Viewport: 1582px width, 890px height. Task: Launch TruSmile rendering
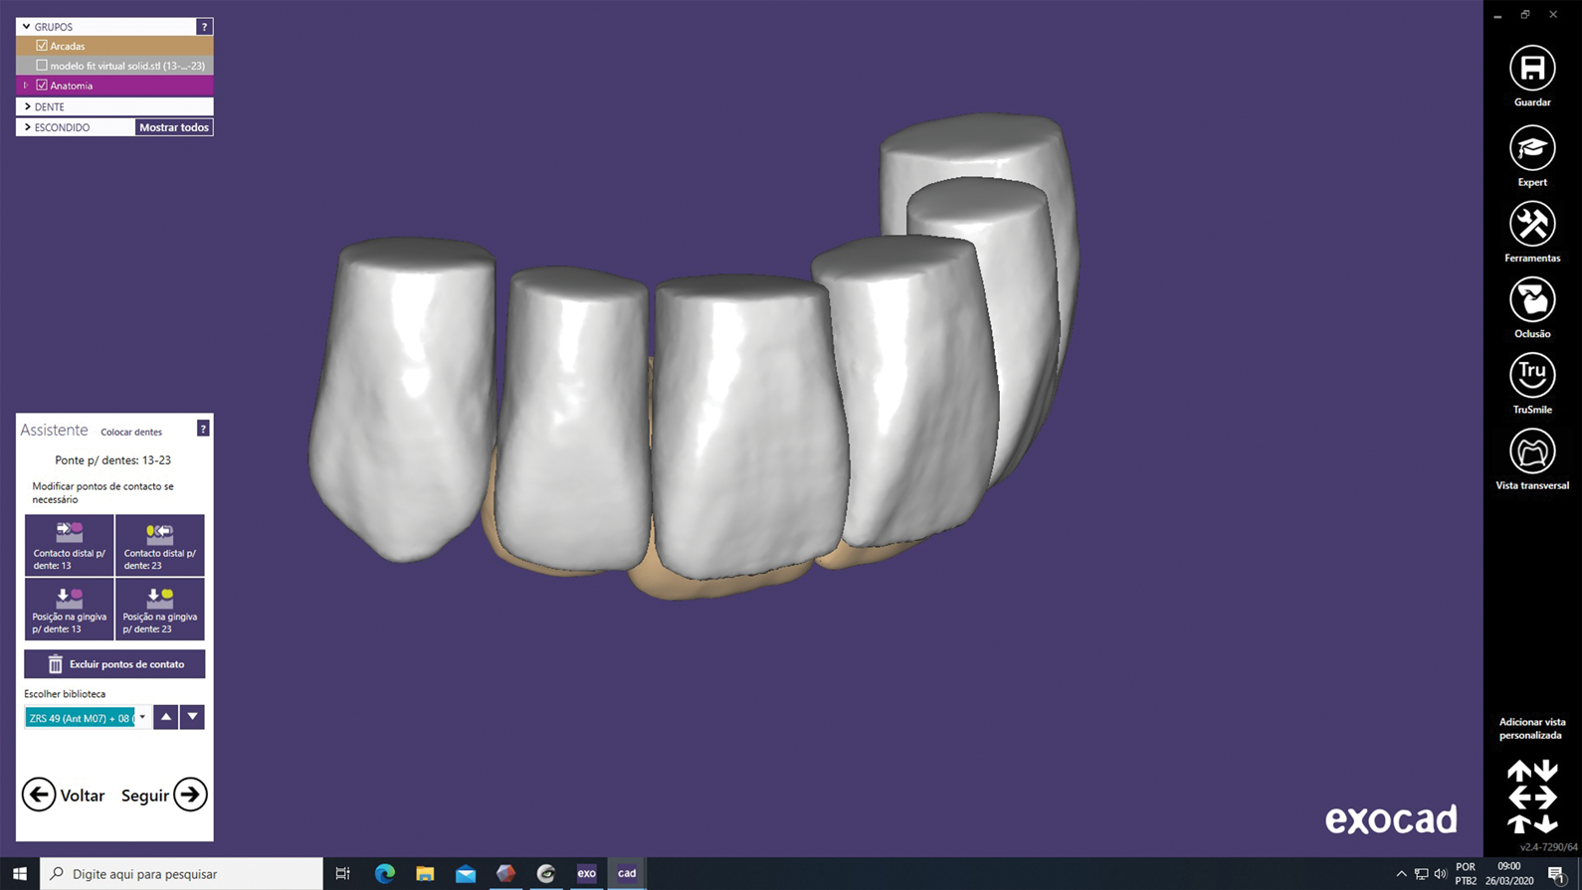(1531, 376)
